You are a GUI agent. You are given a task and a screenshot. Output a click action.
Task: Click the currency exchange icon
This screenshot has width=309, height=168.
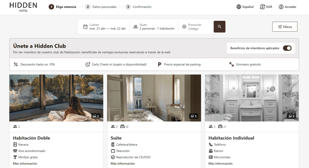262,7
